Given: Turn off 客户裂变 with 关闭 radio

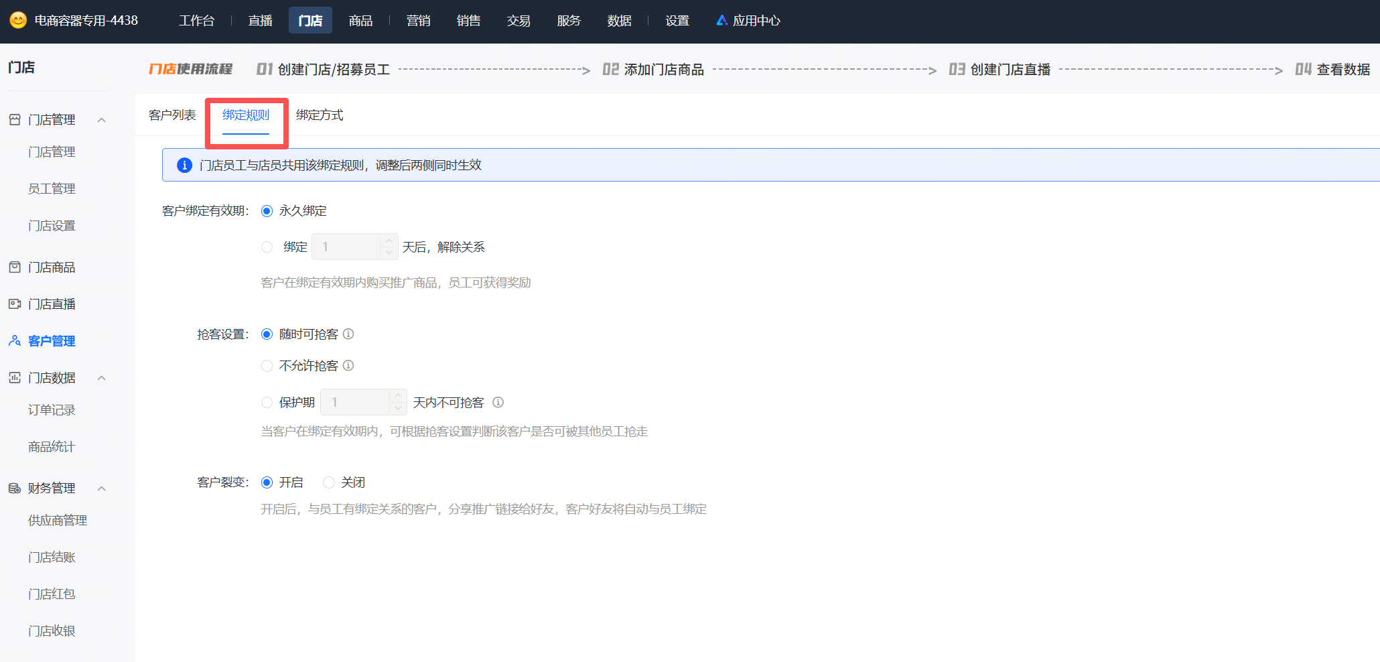Looking at the screenshot, I should (328, 482).
